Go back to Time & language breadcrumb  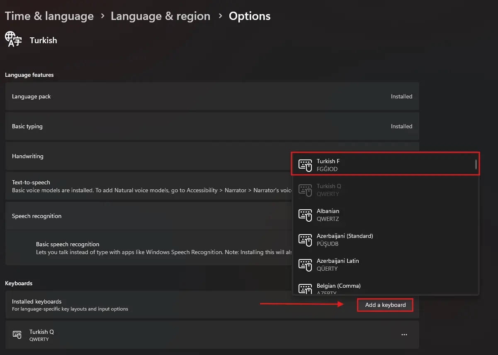[49, 16]
